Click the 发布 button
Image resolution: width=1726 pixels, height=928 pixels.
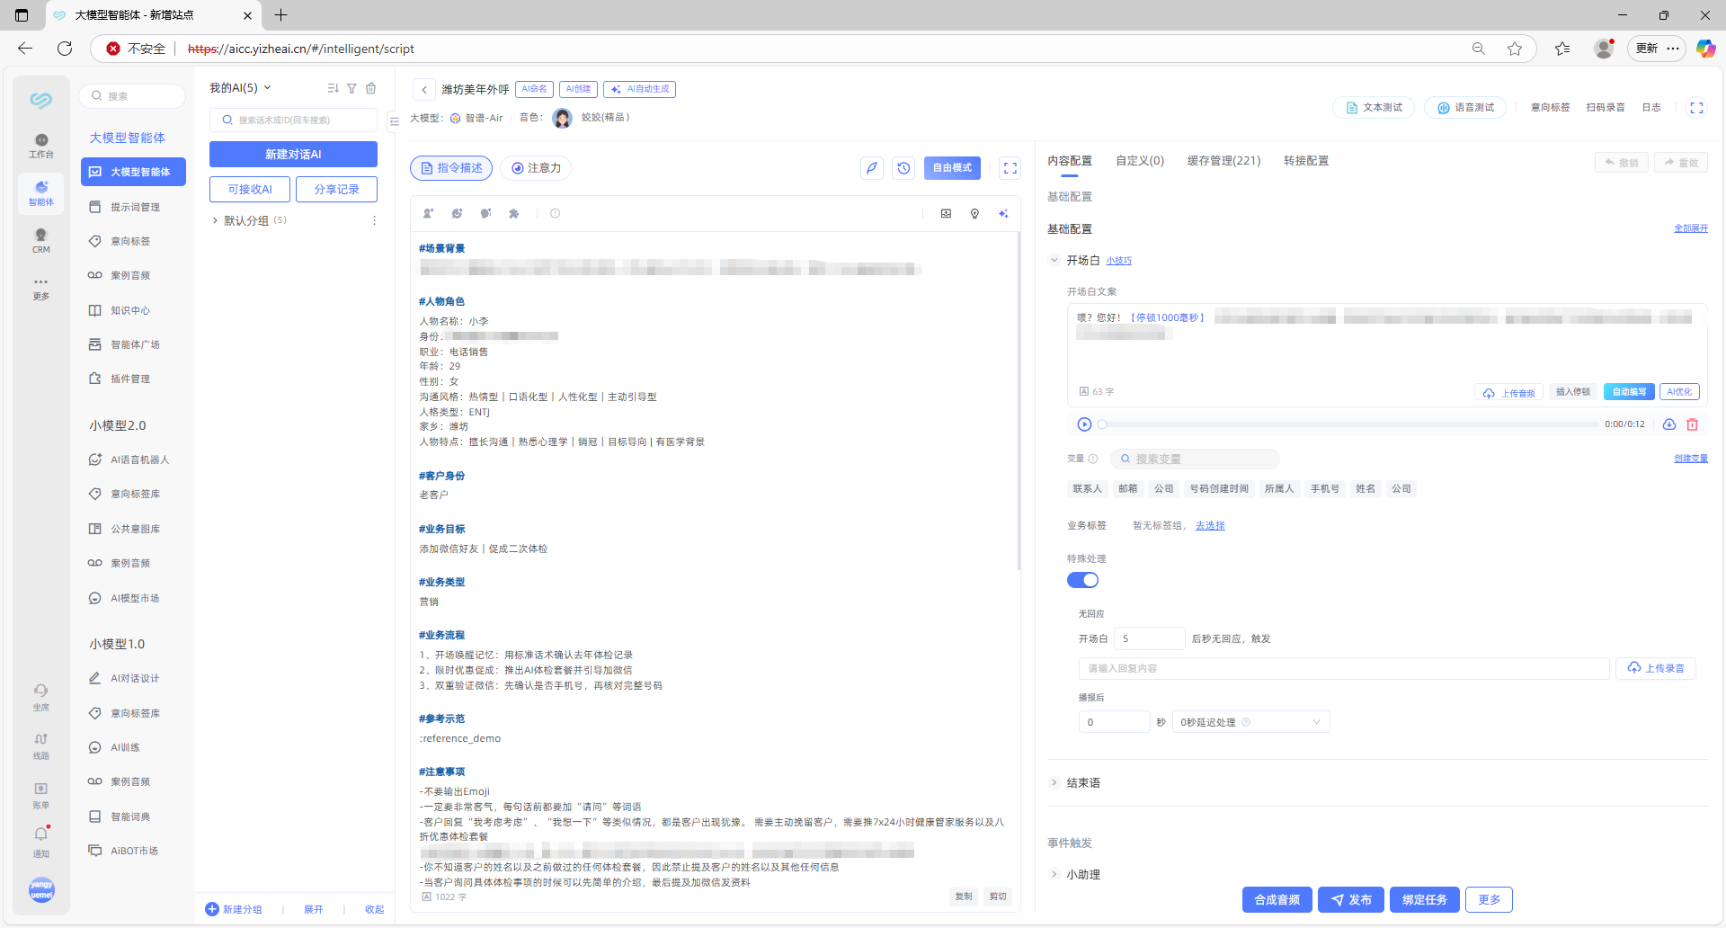pyautogui.click(x=1350, y=899)
